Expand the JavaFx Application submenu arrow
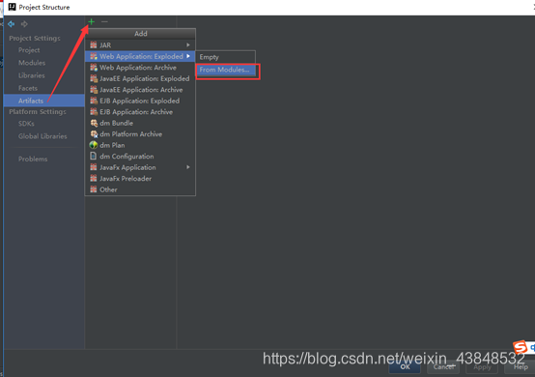The image size is (535, 377). 188,167
